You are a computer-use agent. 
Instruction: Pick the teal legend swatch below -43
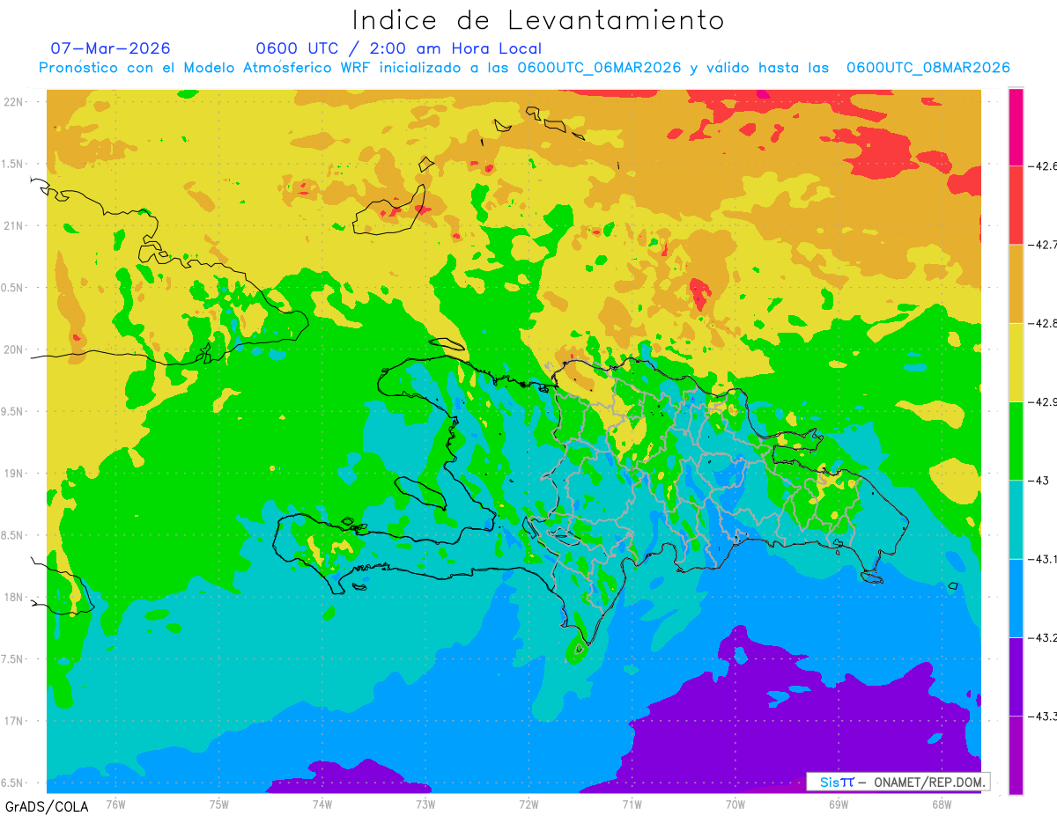click(1016, 519)
